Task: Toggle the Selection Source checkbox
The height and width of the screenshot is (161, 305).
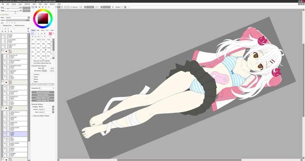Action: (13, 26)
